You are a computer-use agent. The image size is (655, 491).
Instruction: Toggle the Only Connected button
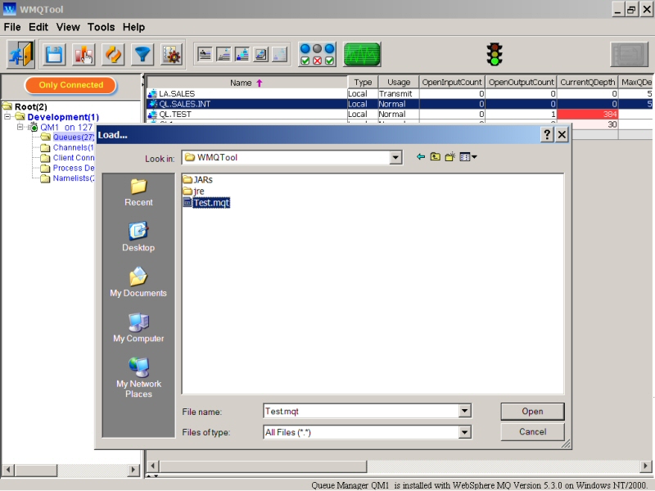pos(70,85)
